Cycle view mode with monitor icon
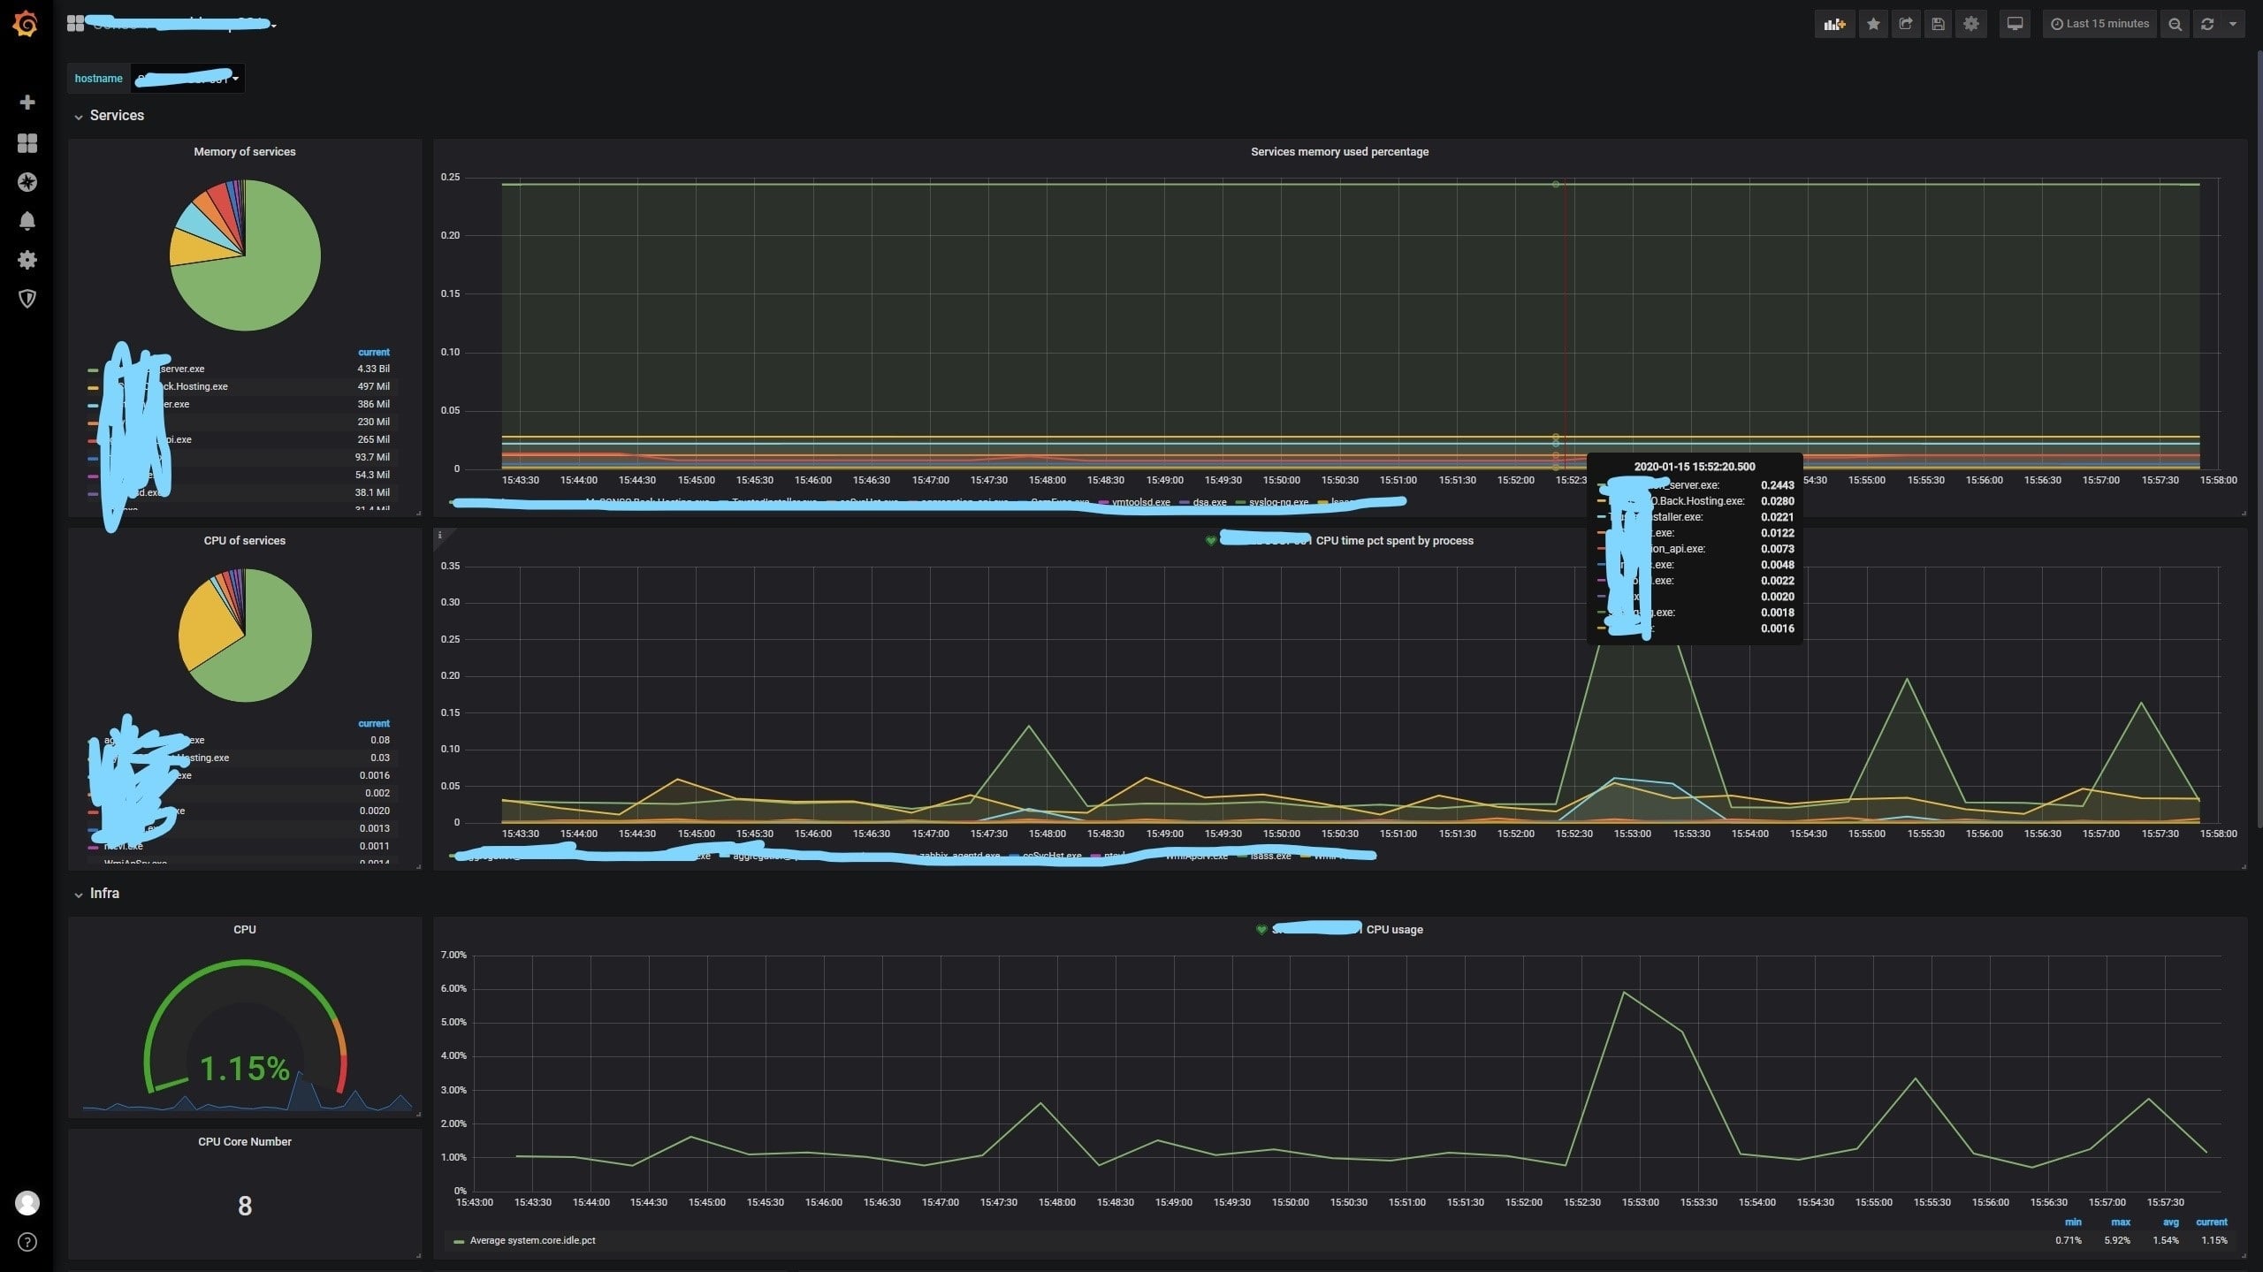Screen dimensions: 2263x1272 point(2015,24)
